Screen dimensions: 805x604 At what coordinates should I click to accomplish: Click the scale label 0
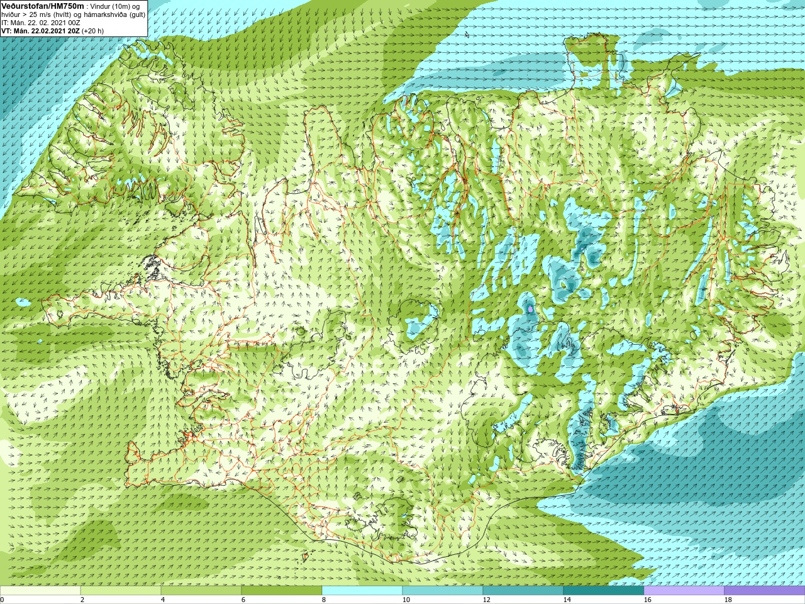pos(3,600)
